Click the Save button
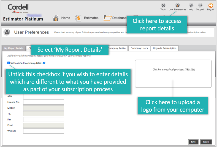 [x=193, y=142]
